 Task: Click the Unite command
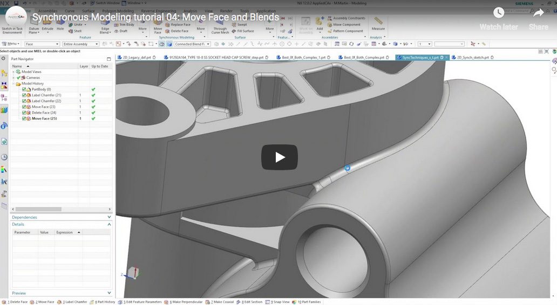pos(77,25)
